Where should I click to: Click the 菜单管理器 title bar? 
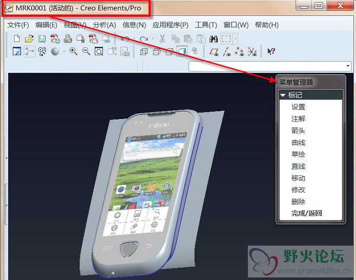pyautogui.click(x=310, y=82)
